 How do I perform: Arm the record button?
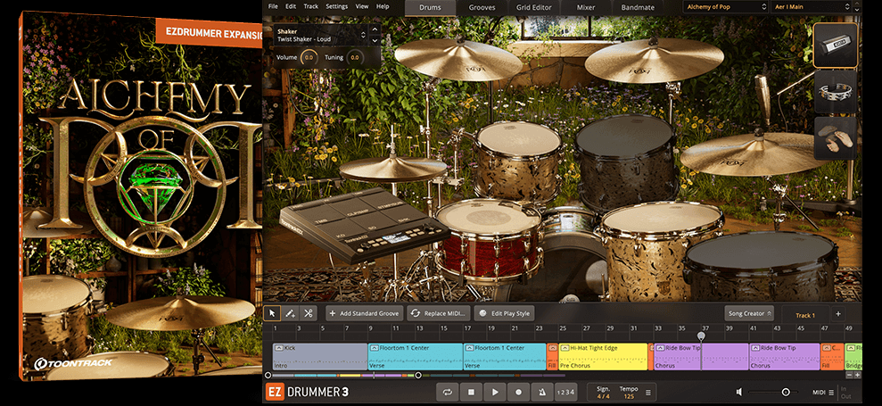click(519, 392)
